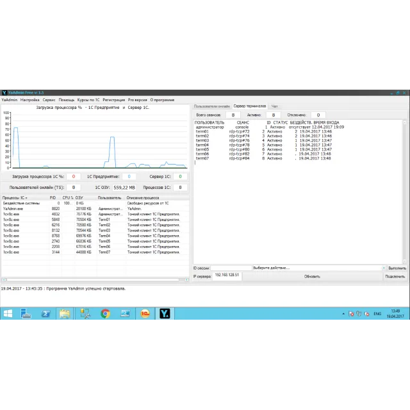Switch to the YaAdmin taskbar icon

coord(165,313)
